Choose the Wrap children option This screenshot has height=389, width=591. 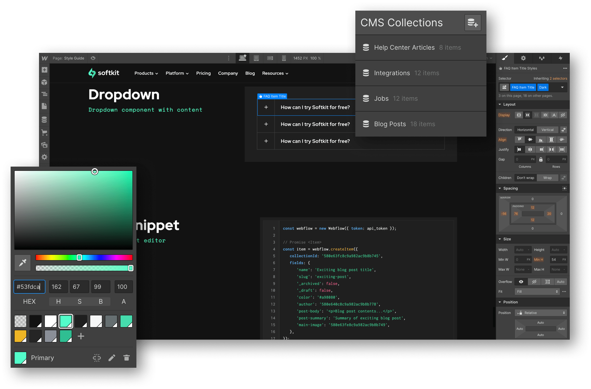(x=547, y=178)
